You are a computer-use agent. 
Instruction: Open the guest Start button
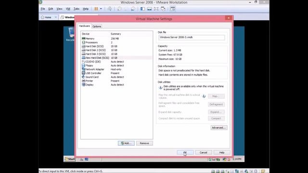coord(70,159)
